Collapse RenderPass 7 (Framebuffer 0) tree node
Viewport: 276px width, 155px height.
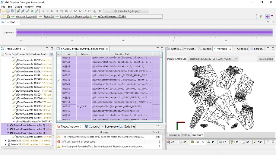[8, 133]
